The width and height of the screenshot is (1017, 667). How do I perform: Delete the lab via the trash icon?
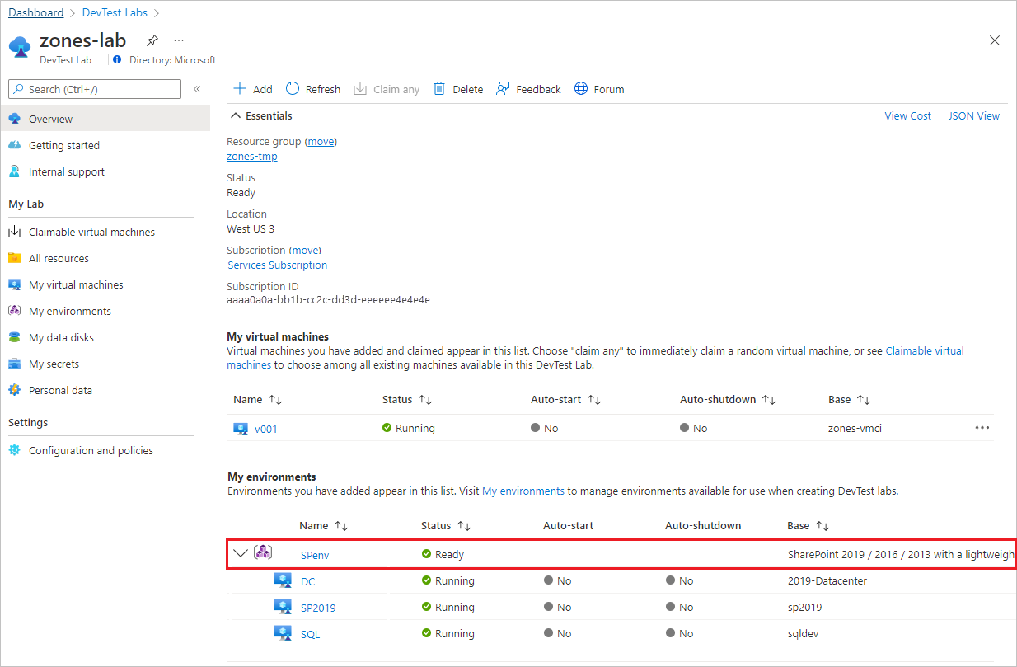pos(439,88)
